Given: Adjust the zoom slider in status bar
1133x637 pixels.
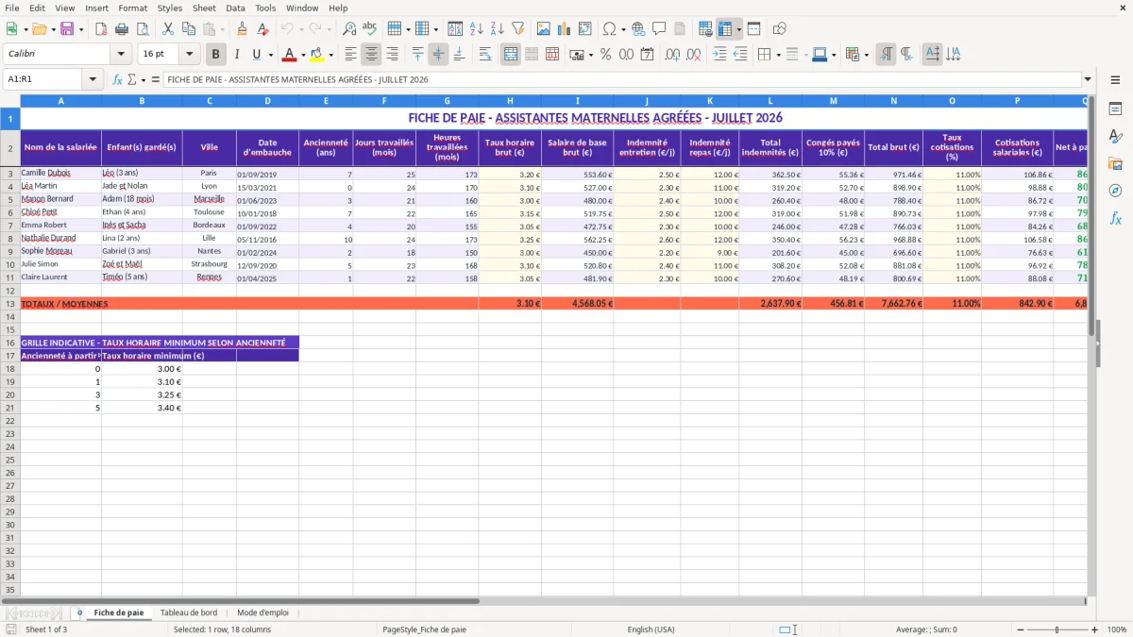Looking at the screenshot, I should (1057, 629).
